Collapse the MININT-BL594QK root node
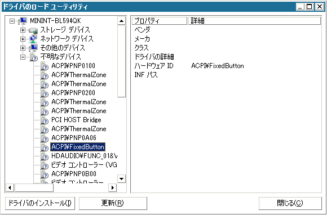The image size is (327, 215). pos(12,21)
